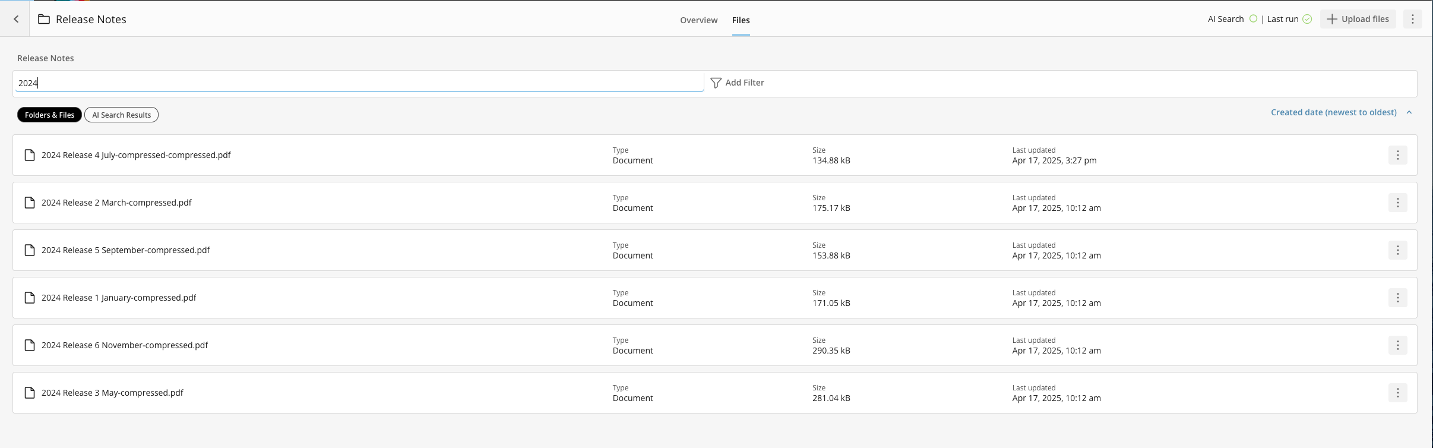Screen dimensions: 1433x448
Task: Click the 281.04 kB size value
Action: [x=831, y=398]
